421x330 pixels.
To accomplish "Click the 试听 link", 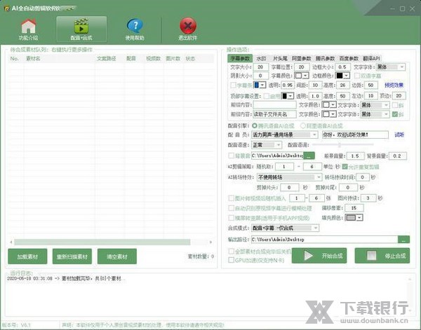I will (x=399, y=135).
